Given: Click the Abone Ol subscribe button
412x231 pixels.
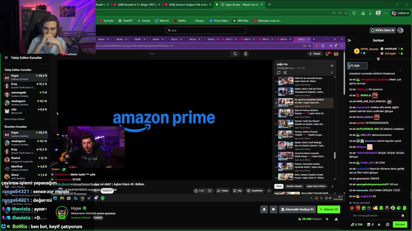Looking at the screenshot, I should click(x=329, y=210).
